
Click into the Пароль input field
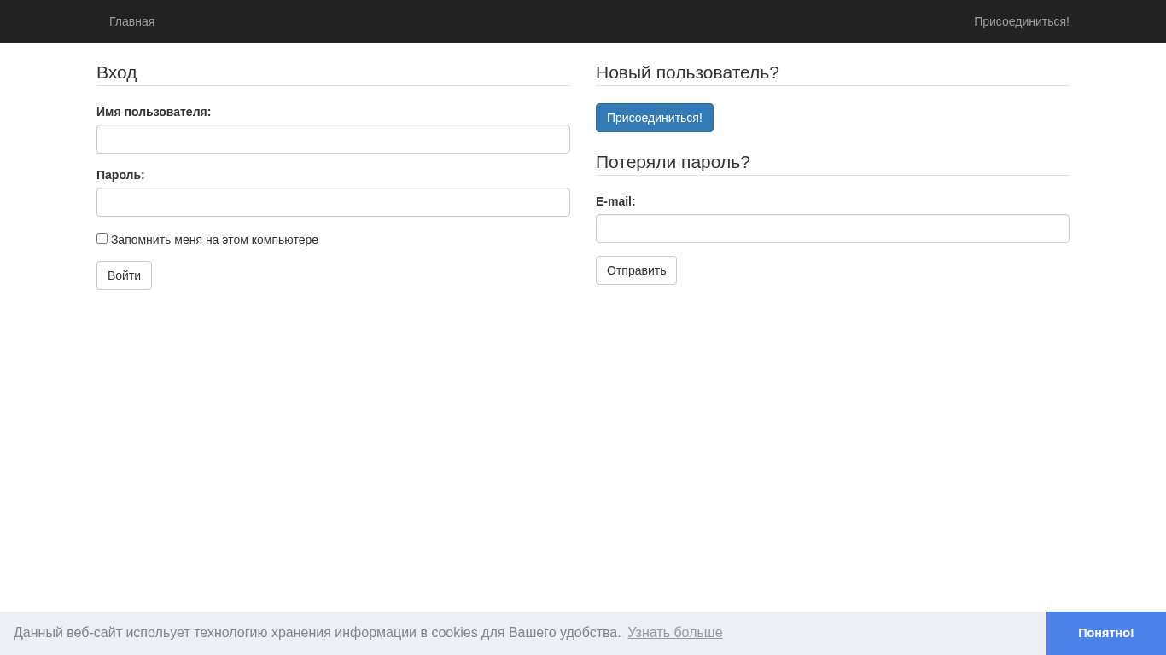[333, 202]
